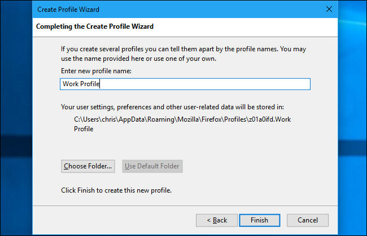367x236 pixels.
Task: Close the Create Profile Wizard window
Action: pyautogui.click(x=329, y=9)
